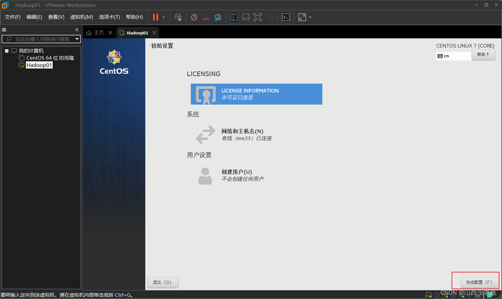Click the CentOS logo in sidebar
The height and width of the screenshot is (299, 502).
(114, 62)
